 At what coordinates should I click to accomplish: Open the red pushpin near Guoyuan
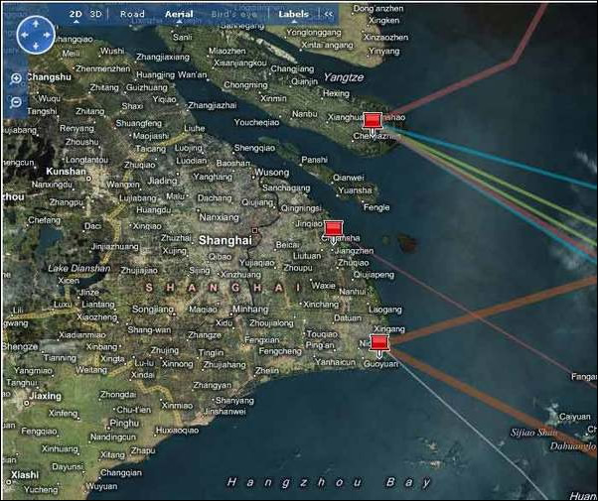(x=378, y=342)
